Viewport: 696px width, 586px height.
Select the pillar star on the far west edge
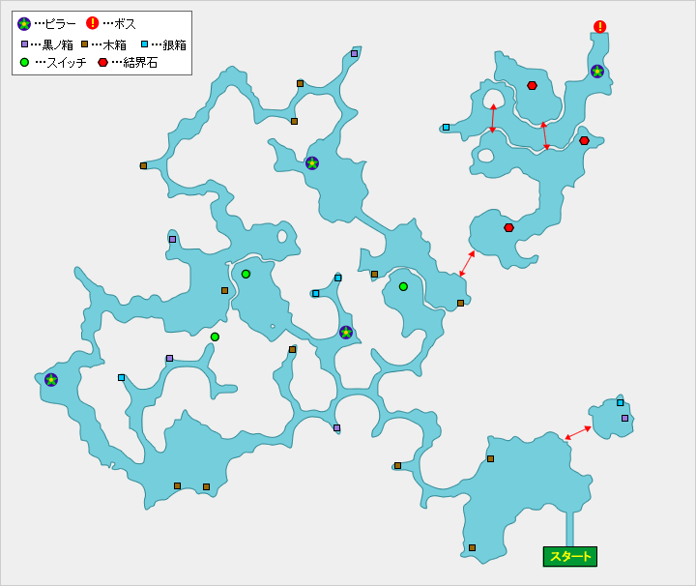(x=51, y=380)
